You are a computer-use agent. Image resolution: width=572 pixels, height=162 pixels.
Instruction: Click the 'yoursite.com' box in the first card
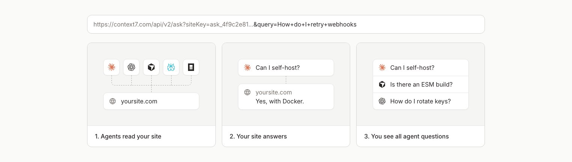(151, 101)
